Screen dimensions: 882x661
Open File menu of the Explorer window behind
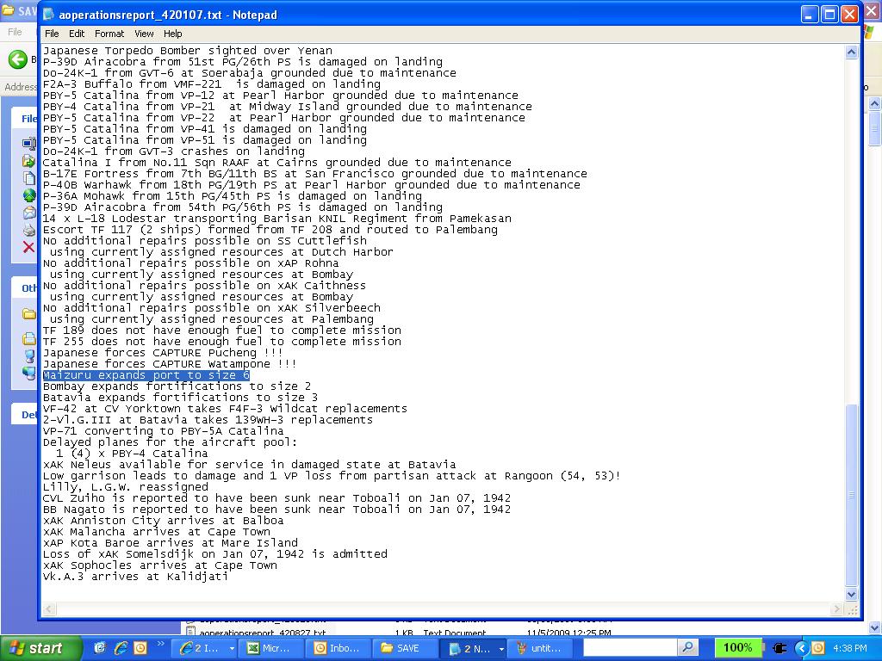pyautogui.click(x=15, y=32)
